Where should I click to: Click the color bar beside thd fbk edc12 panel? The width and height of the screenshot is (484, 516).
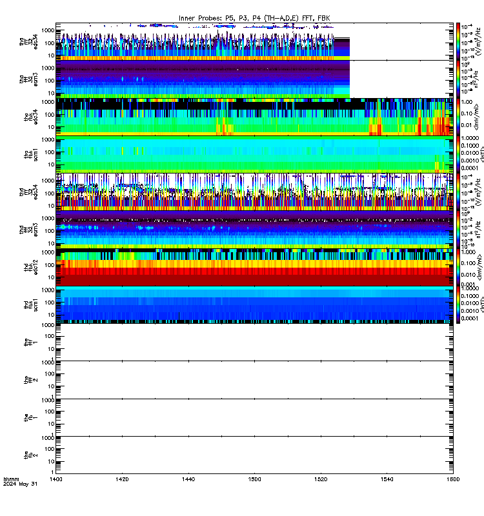pyautogui.click(x=458, y=267)
